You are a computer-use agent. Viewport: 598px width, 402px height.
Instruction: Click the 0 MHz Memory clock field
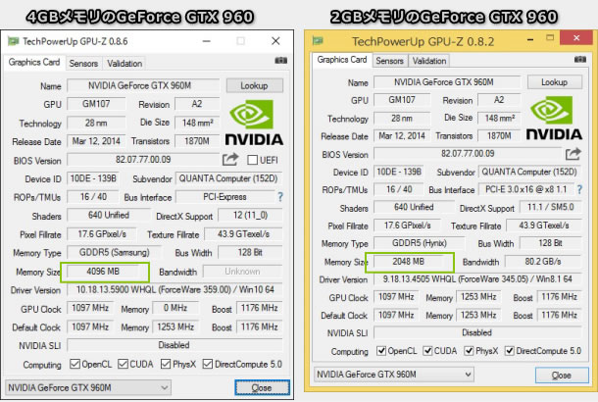(175, 308)
